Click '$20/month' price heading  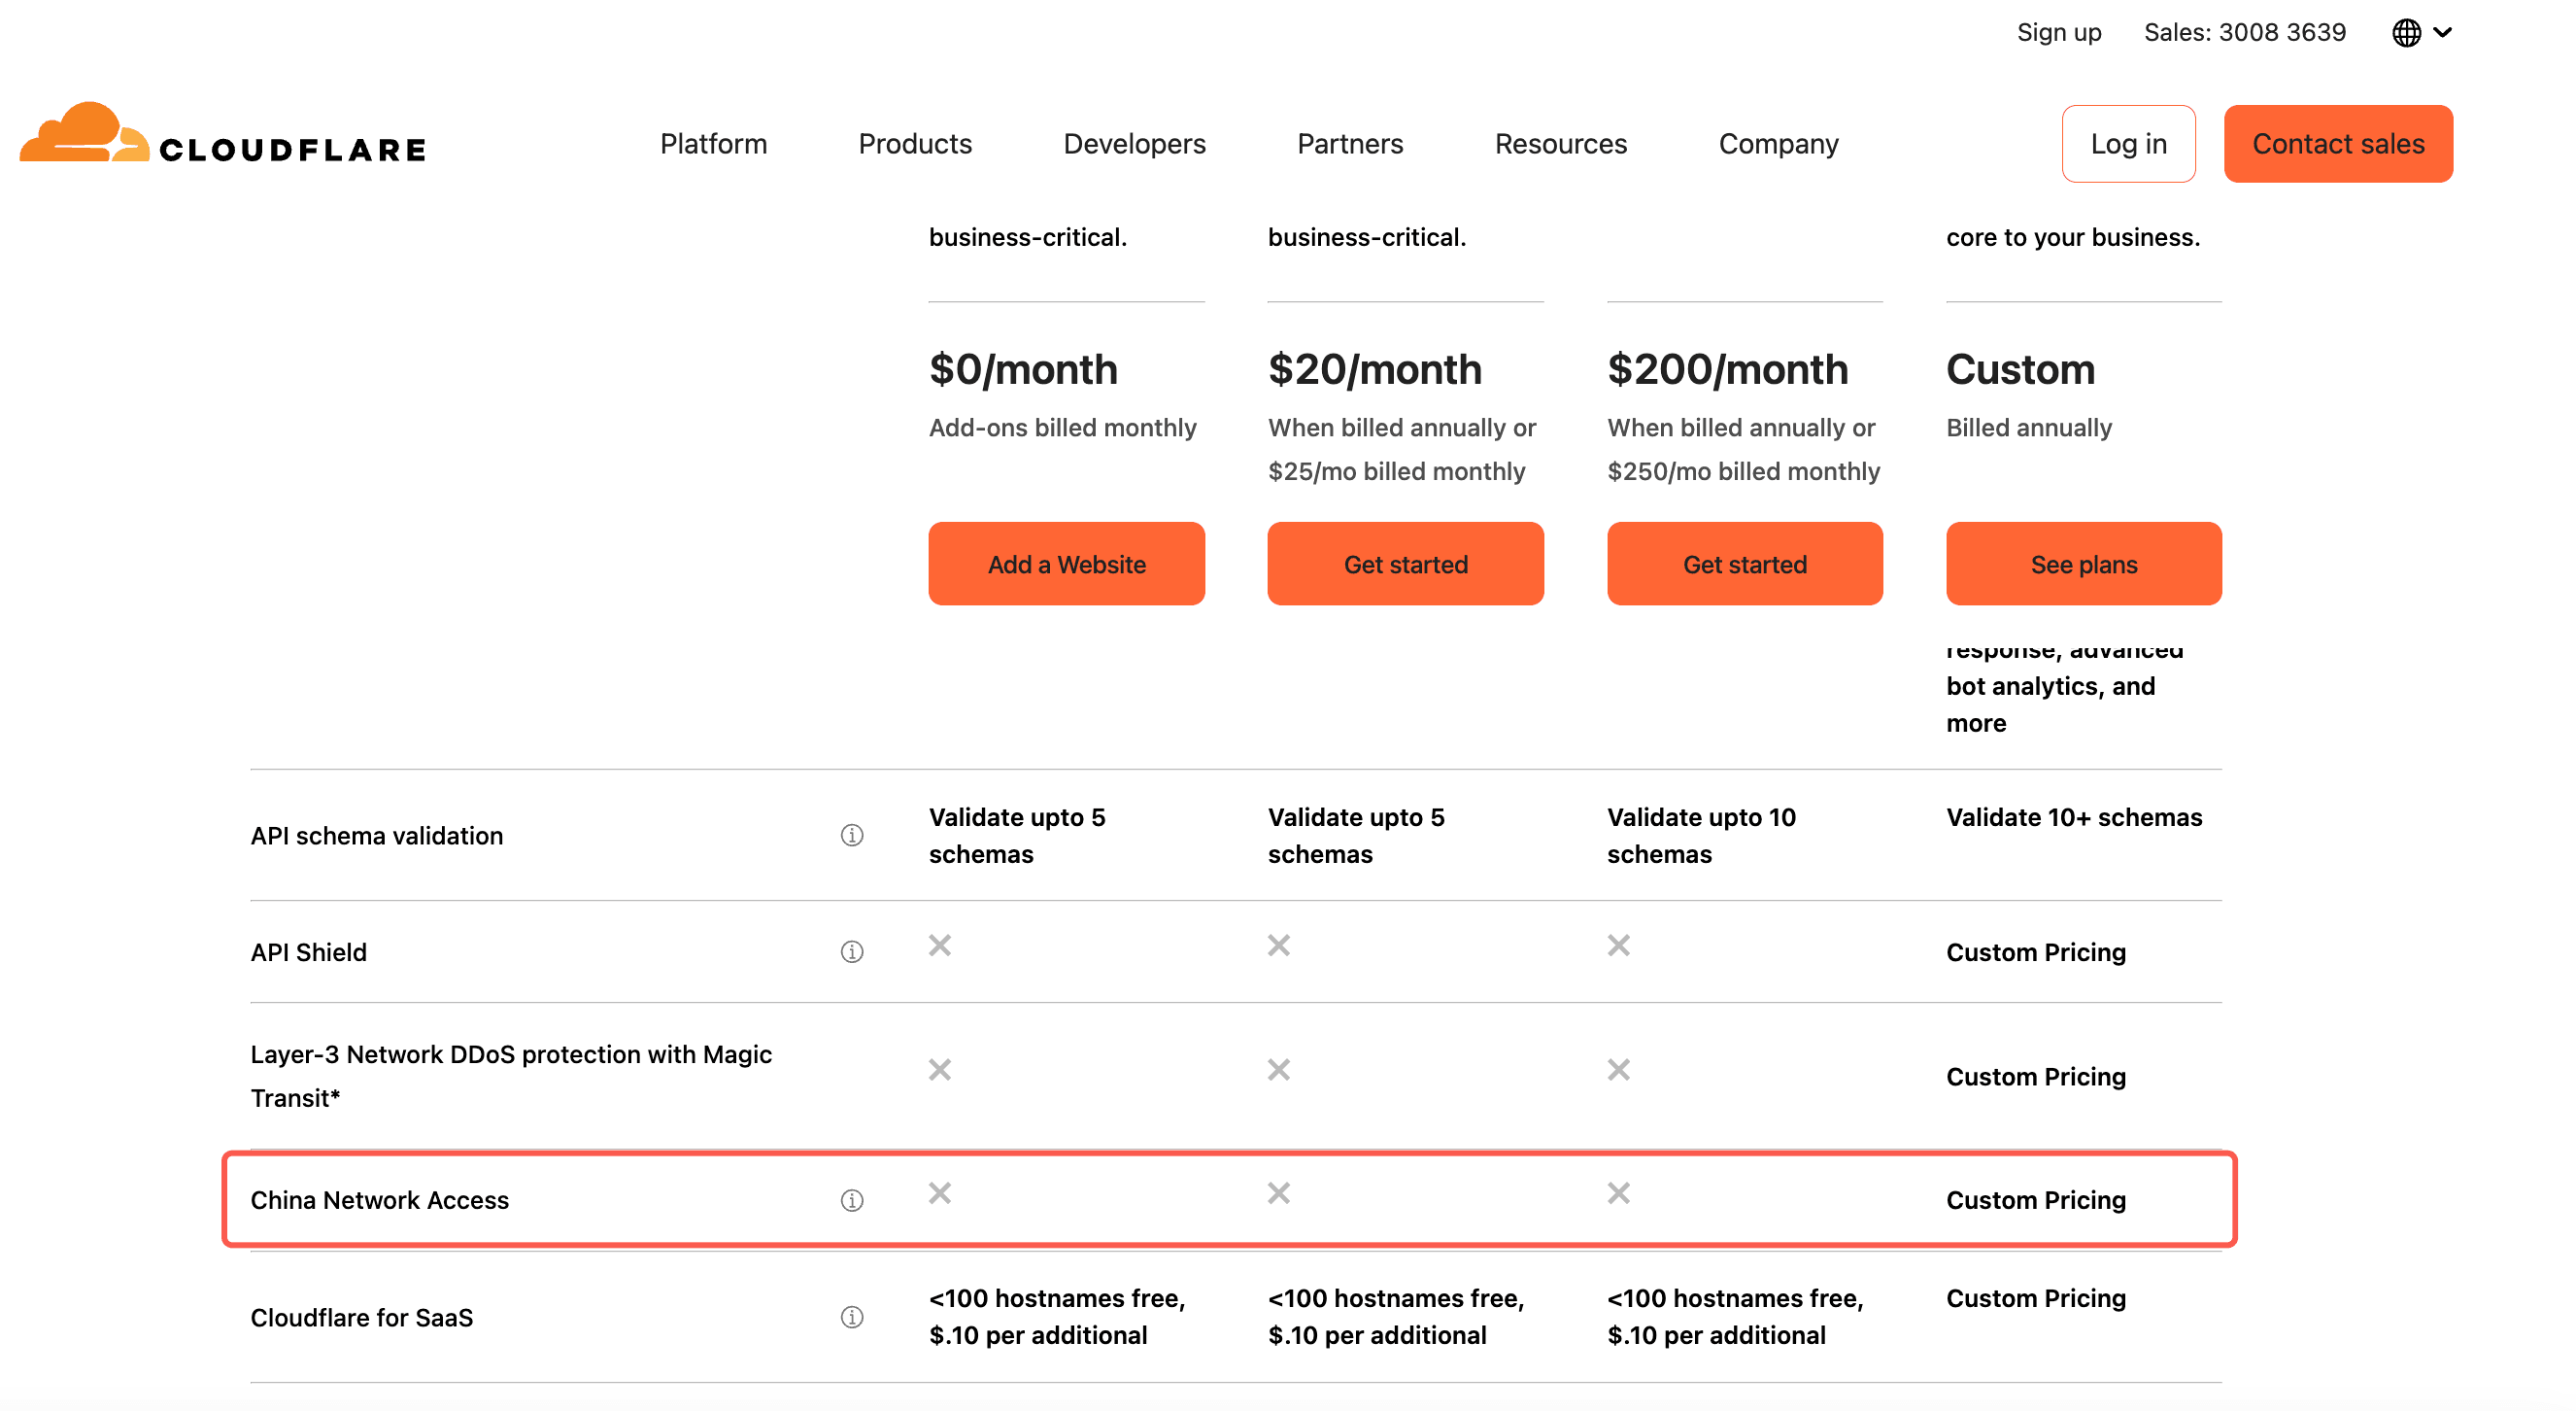[x=1375, y=369]
